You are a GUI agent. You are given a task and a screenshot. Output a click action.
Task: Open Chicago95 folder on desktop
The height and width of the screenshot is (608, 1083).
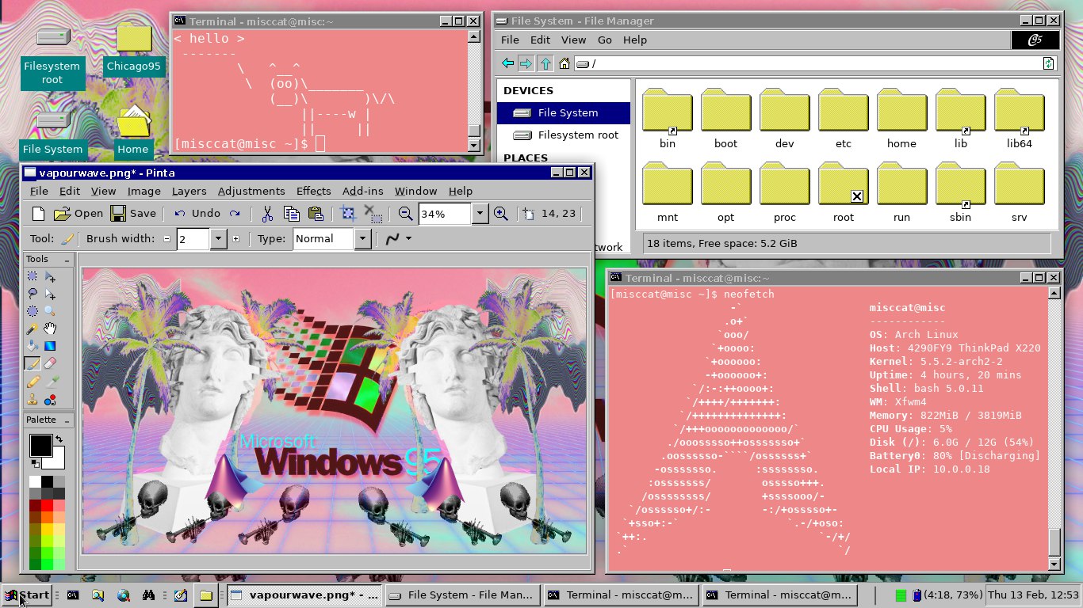click(x=134, y=49)
